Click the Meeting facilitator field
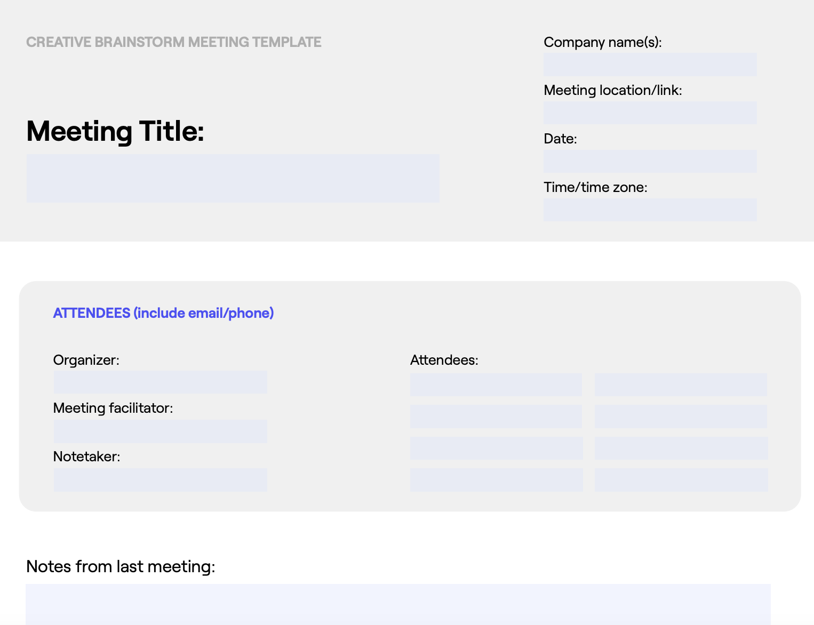The image size is (814, 625). [160, 431]
